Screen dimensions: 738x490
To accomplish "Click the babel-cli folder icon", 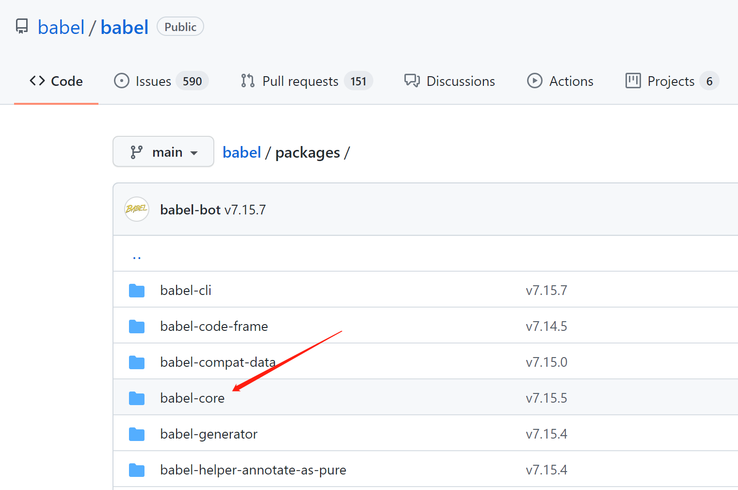I will coord(137,291).
